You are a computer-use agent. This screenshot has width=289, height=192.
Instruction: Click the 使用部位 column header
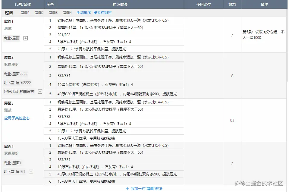point(203,5)
